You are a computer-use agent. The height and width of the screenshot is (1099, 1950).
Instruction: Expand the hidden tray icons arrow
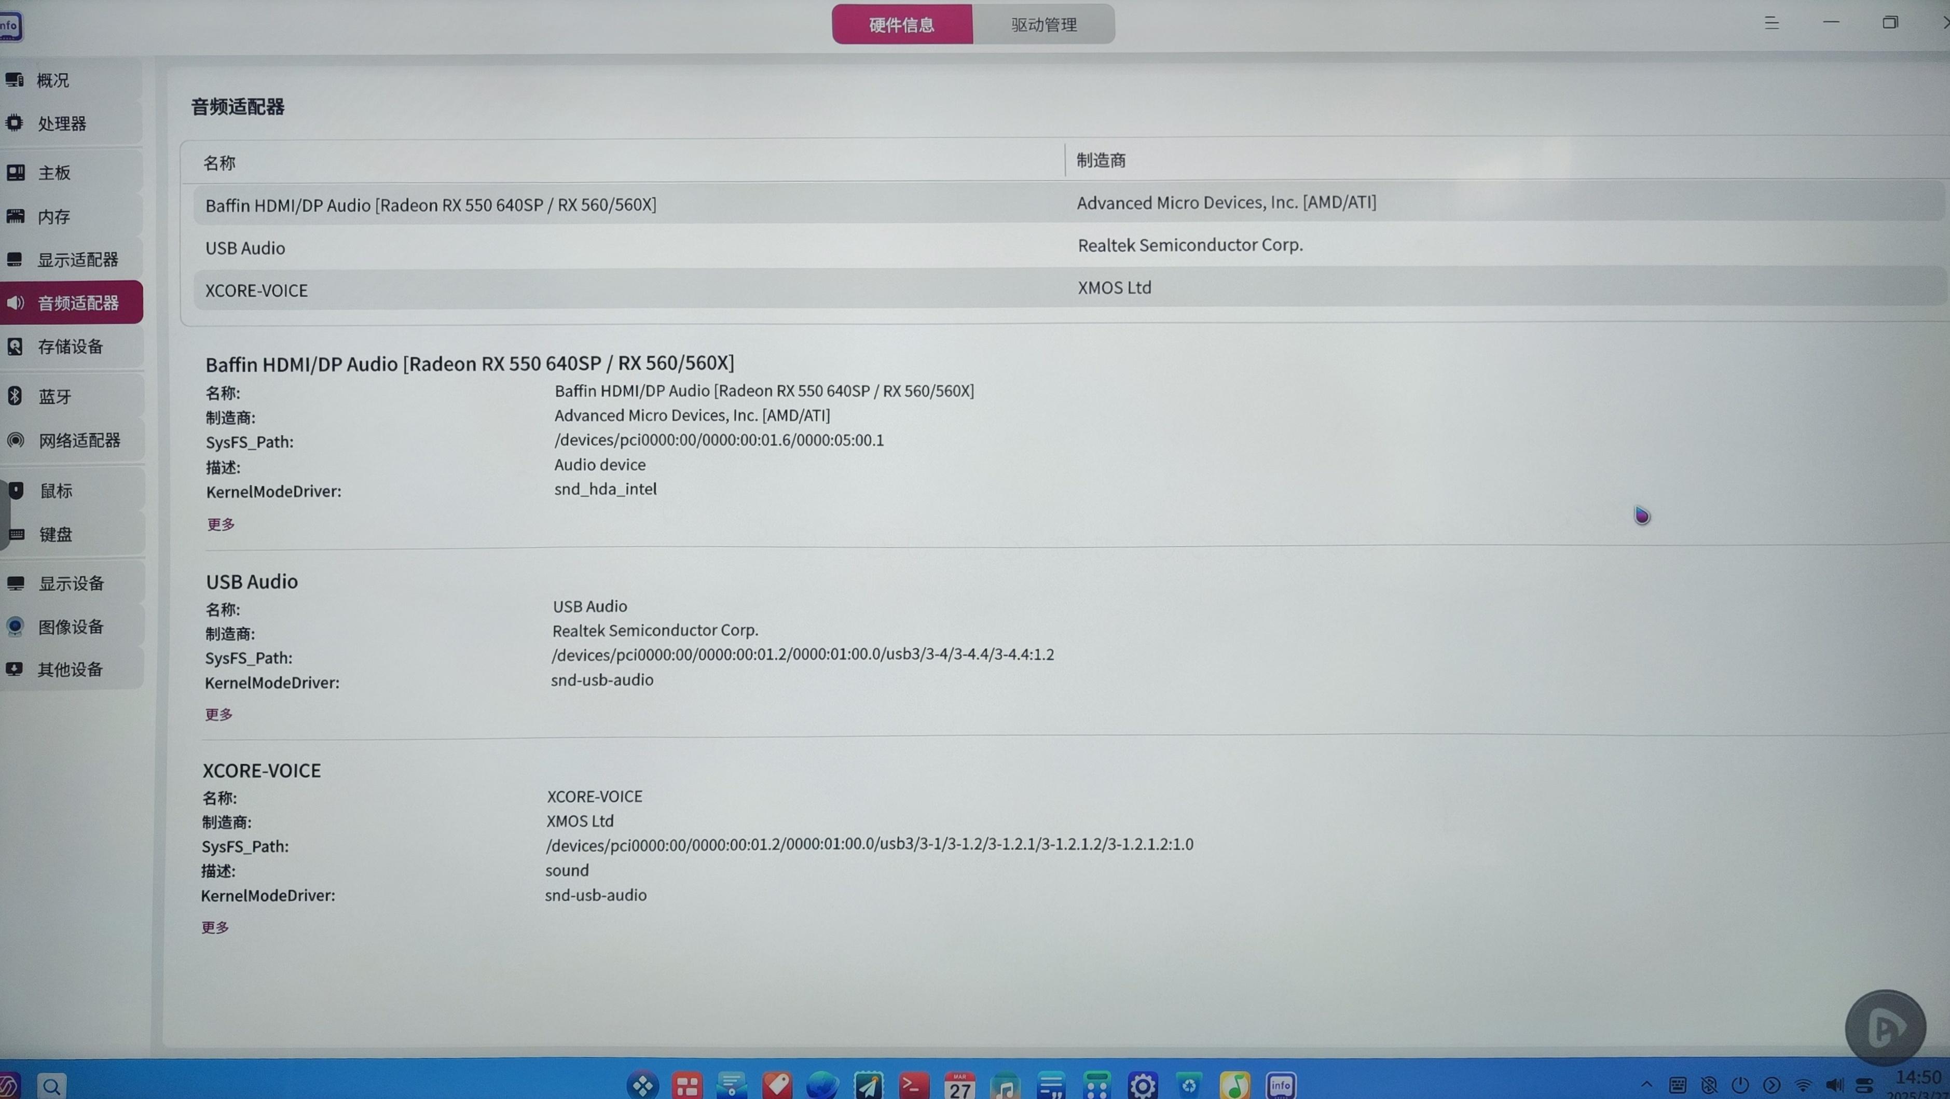click(x=1646, y=1084)
